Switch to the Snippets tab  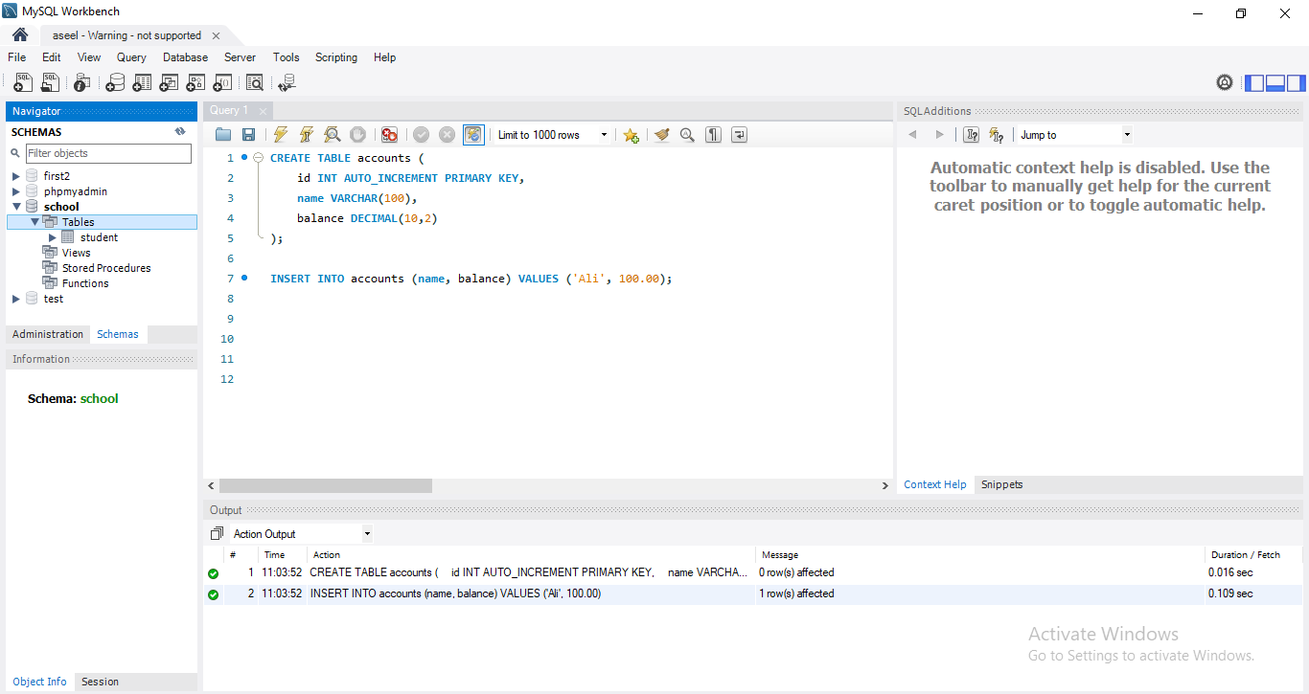click(x=1001, y=484)
